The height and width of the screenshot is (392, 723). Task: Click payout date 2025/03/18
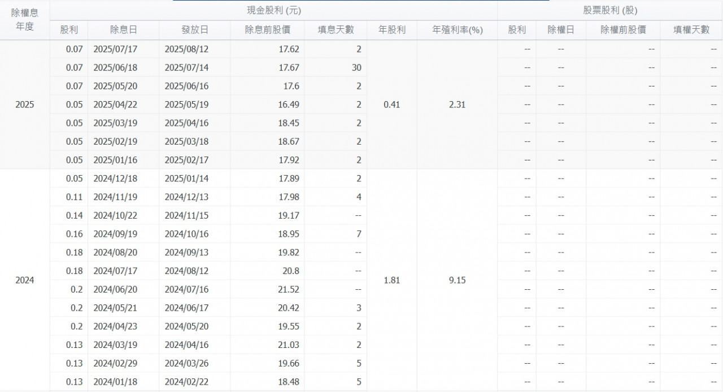point(187,142)
